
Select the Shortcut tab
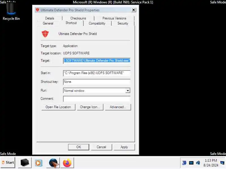[71, 23]
